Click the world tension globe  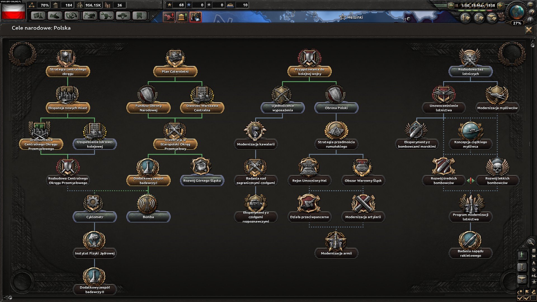(x=517, y=12)
